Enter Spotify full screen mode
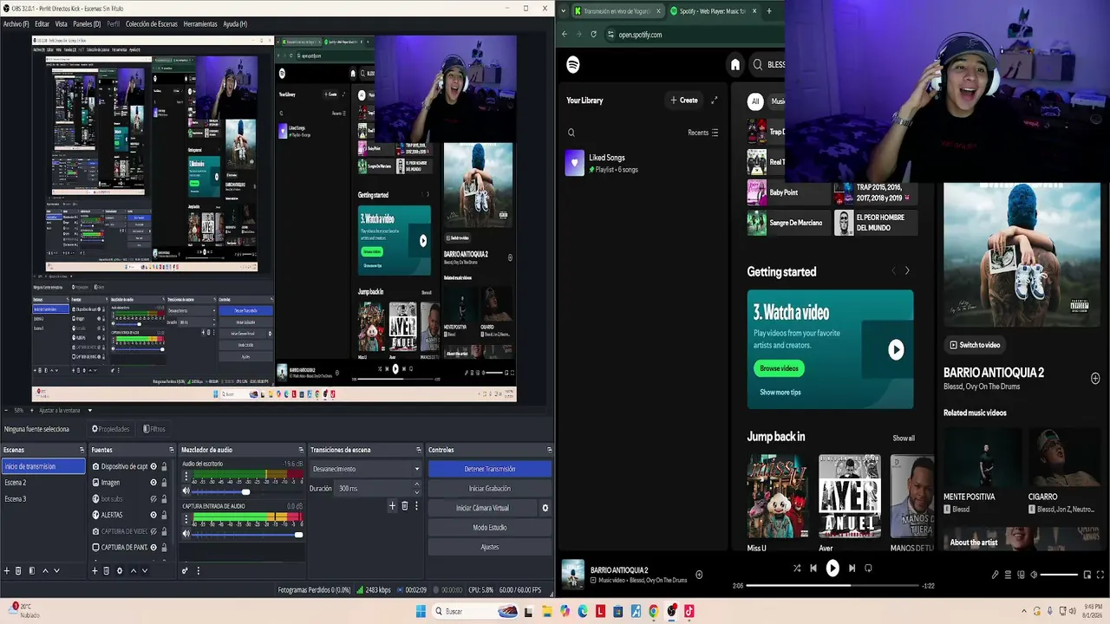Image resolution: width=1110 pixels, height=624 pixels. click(x=1100, y=575)
